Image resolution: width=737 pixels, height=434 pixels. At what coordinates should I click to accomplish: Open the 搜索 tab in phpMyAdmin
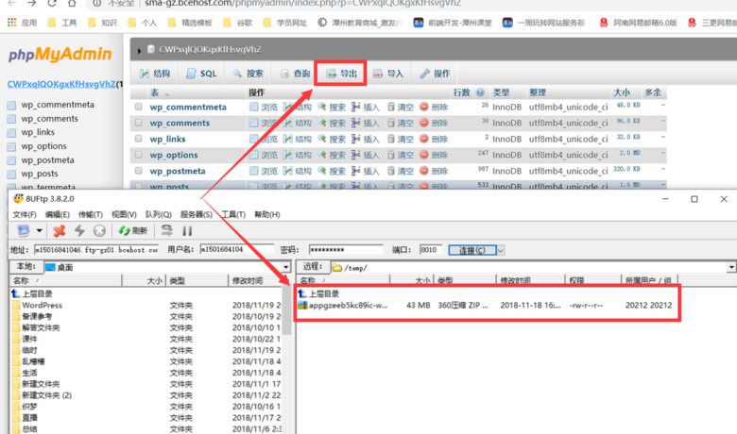249,74
